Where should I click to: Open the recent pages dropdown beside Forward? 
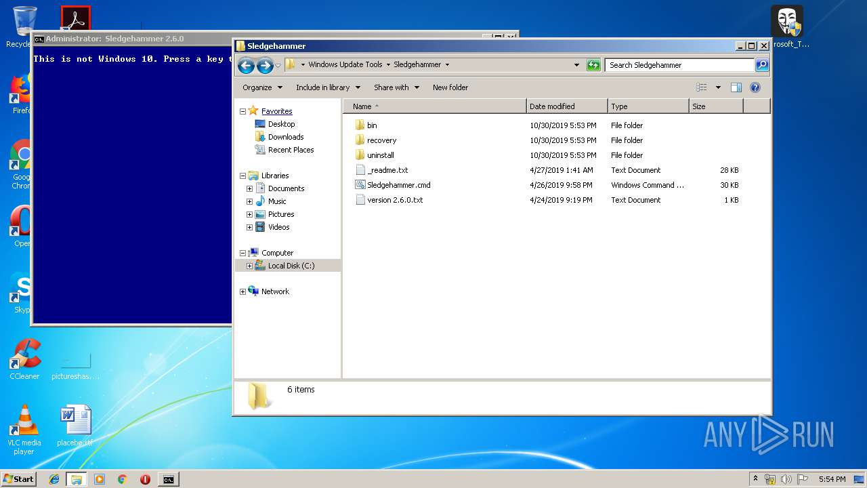(x=278, y=66)
